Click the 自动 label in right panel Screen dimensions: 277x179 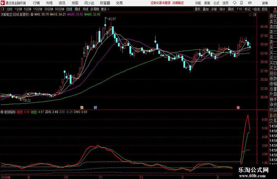(273, 116)
